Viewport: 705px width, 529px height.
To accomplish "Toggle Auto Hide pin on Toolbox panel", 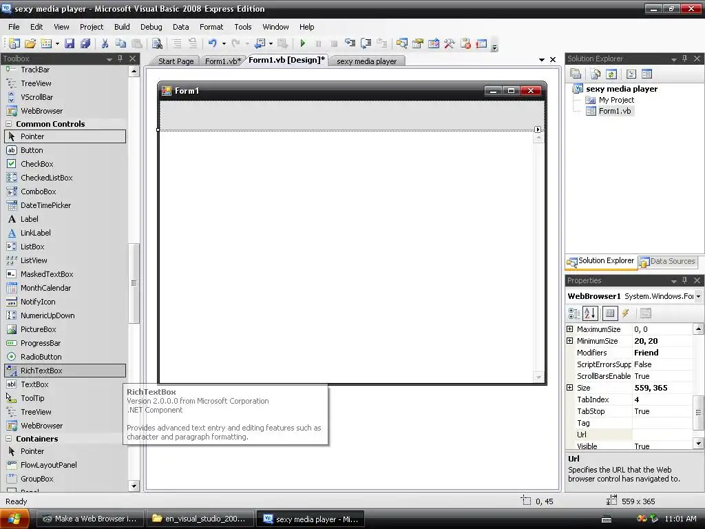I will (x=120, y=59).
